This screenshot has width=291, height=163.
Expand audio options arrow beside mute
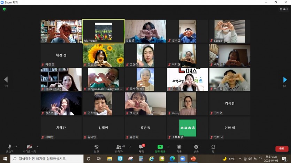pyautogui.click(x=17, y=147)
